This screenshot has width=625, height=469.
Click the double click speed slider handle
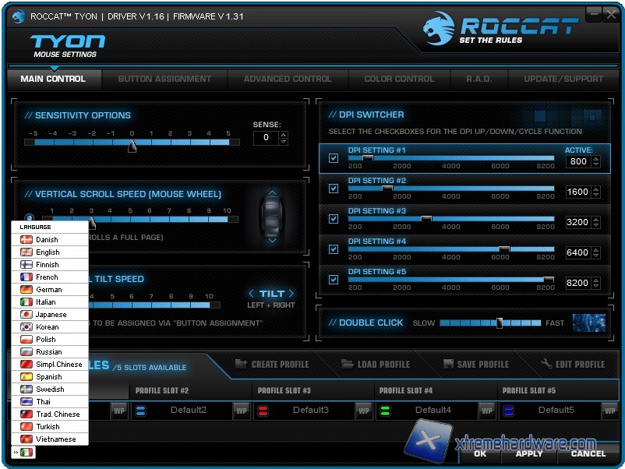(500, 323)
